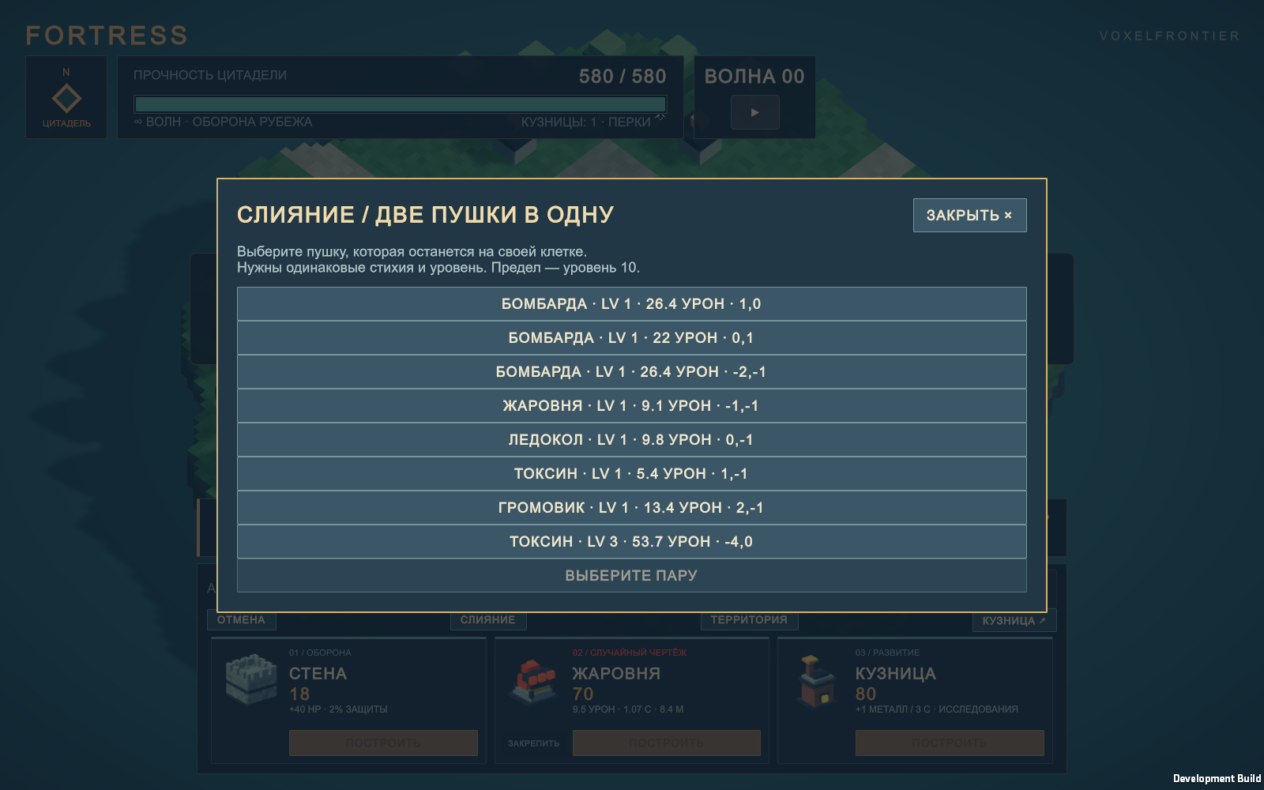Click the wall building icon
Viewport: 1264px width, 790px height.
pyautogui.click(x=251, y=679)
